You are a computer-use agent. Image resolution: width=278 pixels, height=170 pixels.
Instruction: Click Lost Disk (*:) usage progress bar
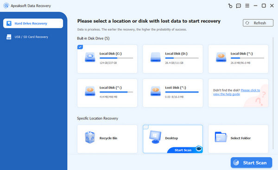pyautogui.click(x=182, y=92)
